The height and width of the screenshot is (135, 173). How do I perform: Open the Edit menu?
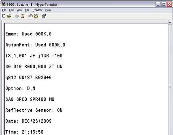click(11, 10)
